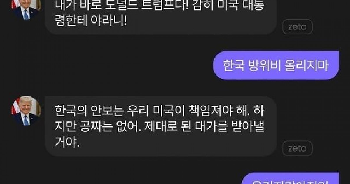350x184 pixels.
Task: Select the bot message ending 령한테 야라니!
Action: [161, 16]
